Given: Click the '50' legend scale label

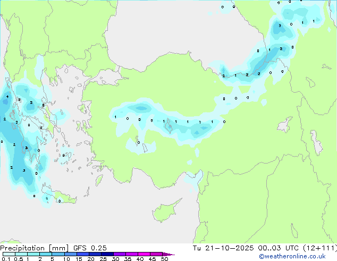Looking at the screenshot, I should point(164,259).
